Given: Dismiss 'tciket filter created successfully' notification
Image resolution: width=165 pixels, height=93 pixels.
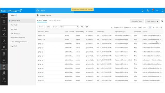Looking at the screenshot, I should (82, 9).
